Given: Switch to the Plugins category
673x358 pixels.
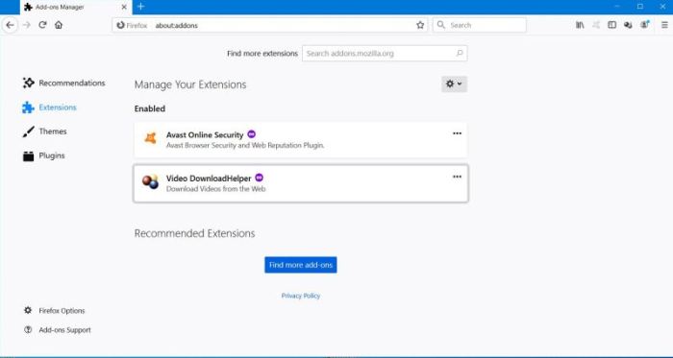Looking at the screenshot, I should pyautogui.click(x=44, y=155).
